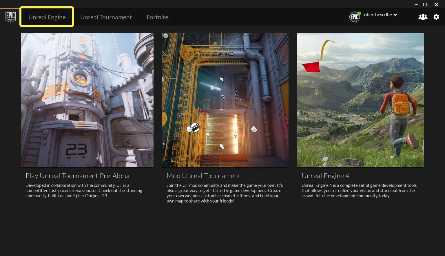Click the Play Unreal Tournament Pre-Alpha heading
Screen dimensions: 445x256
(x=77, y=176)
